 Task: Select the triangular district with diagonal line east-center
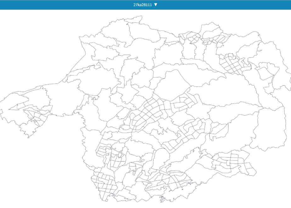coord(219,131)
